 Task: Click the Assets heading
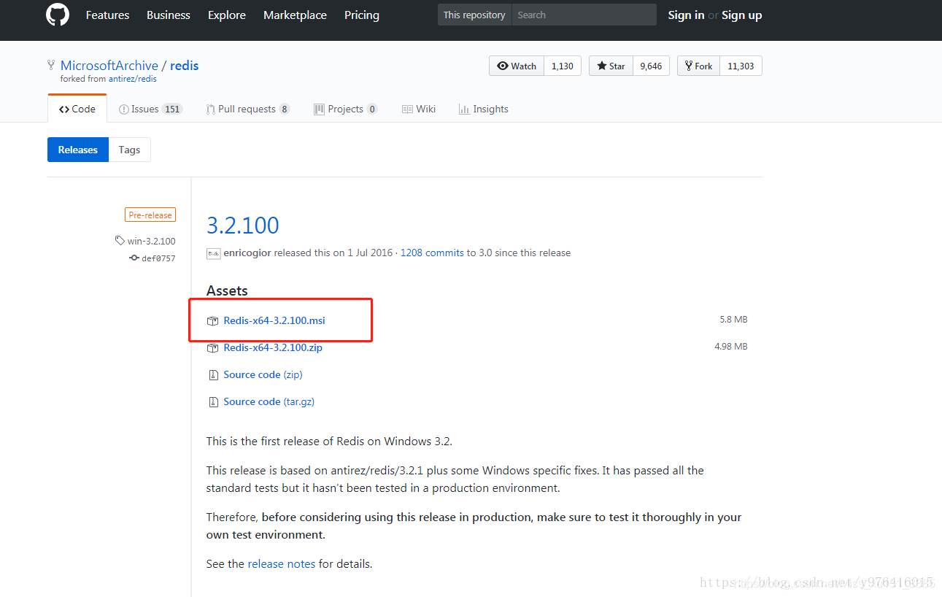[x=227, y=290]
